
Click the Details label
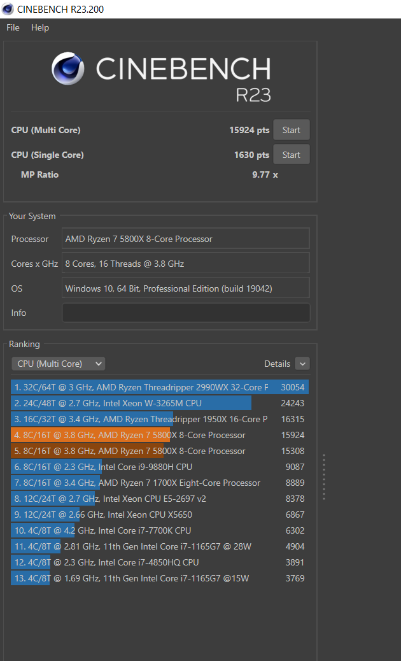click(x=277, y=364)
